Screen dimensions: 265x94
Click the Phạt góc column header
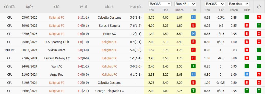pos(136,7)
